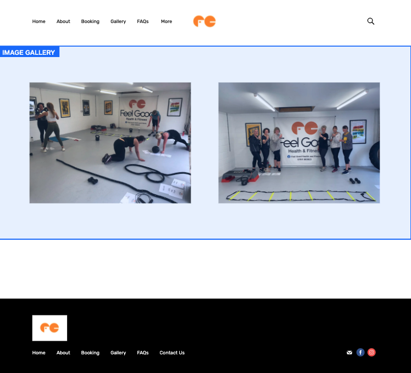Go to Home in top navigation
411x373 pixels.
[x=39, y=21]
